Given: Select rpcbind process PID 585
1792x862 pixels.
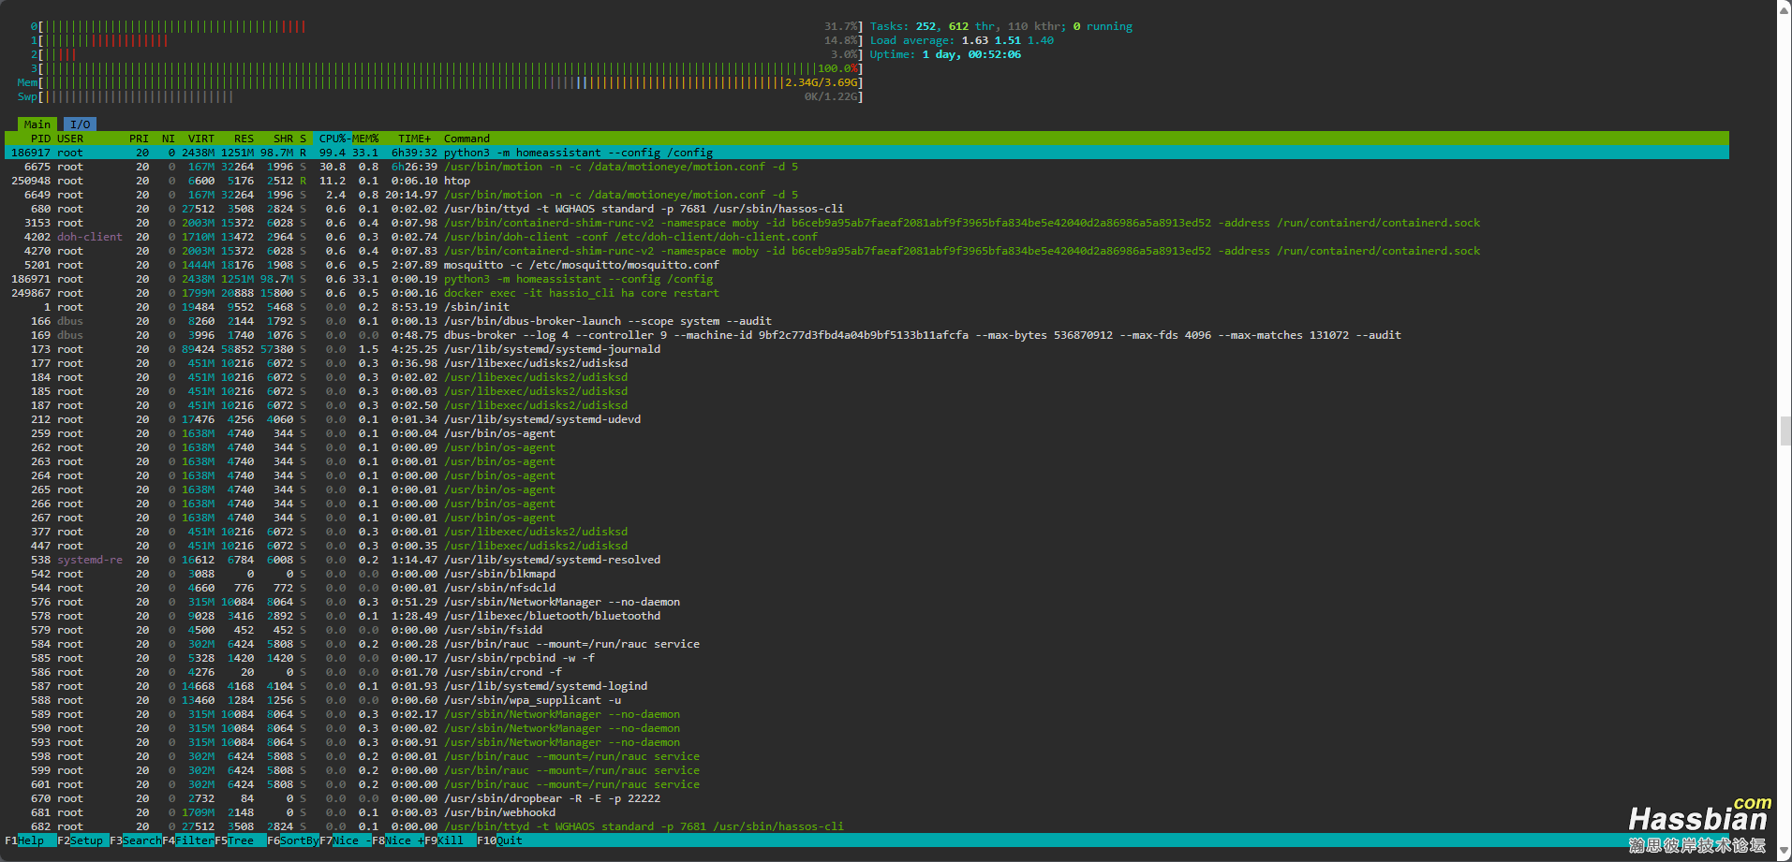Looking at the screenshot, I should pos(866,658).
